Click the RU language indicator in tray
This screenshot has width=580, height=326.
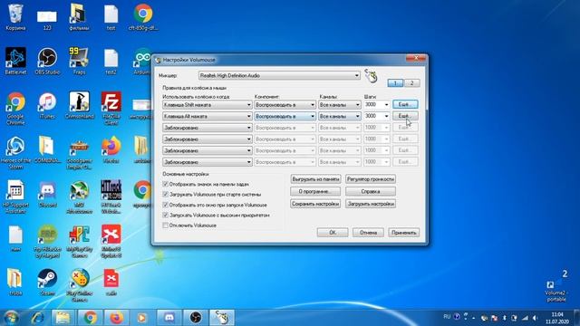pos(447,317)
